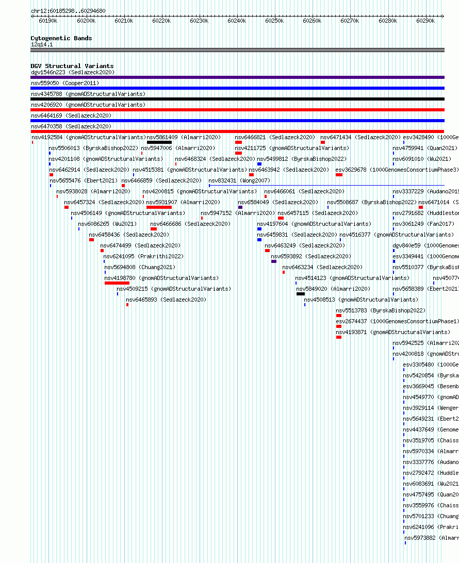The image size is (459, 563).
Task: Click the 60290k ruler tick label
Action: click(x=425, y=21)
